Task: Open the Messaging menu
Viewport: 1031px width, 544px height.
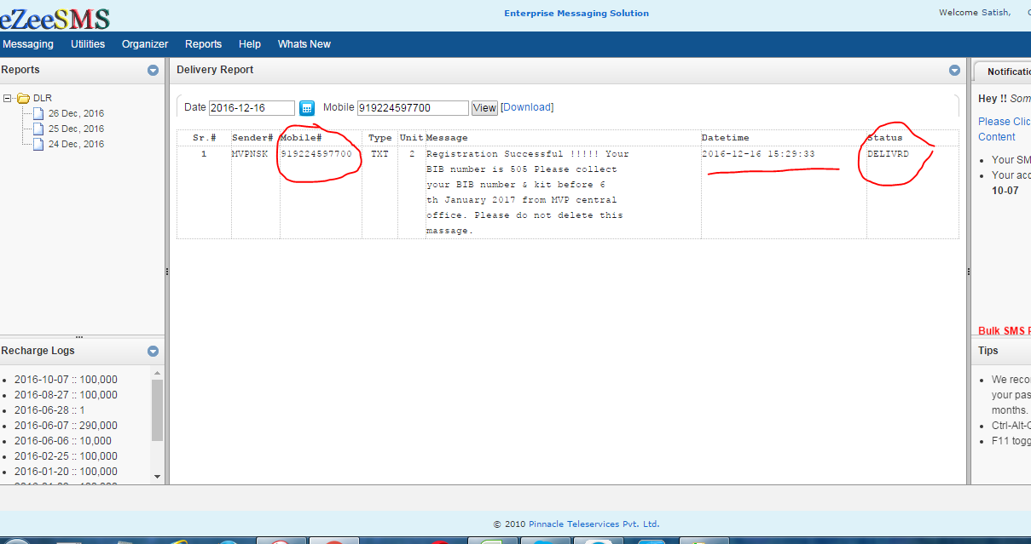Action: pos(28,44)
